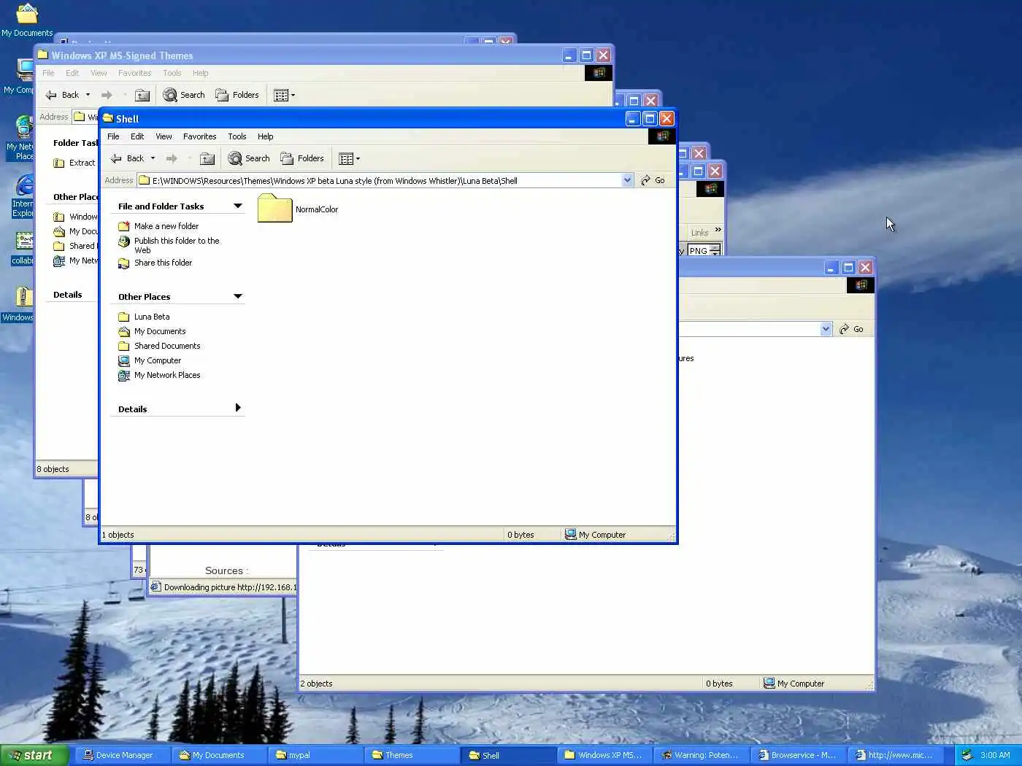1022x766 pixels.
Task: Click Shell folder icon in title bar
Action: pos(108,118)
